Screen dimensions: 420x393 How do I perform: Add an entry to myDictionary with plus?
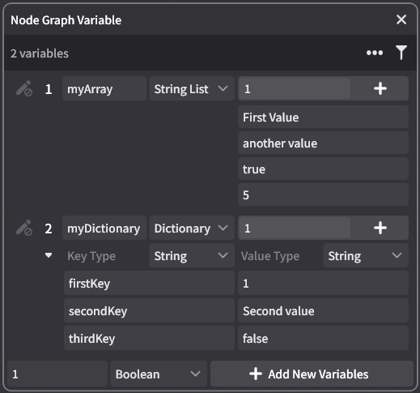click(x=380, y=228)
